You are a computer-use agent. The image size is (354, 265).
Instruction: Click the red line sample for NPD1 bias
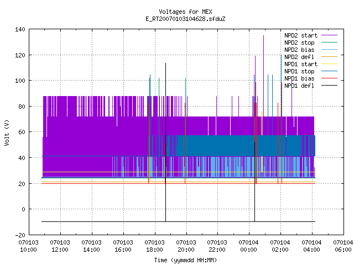[330, 78]
